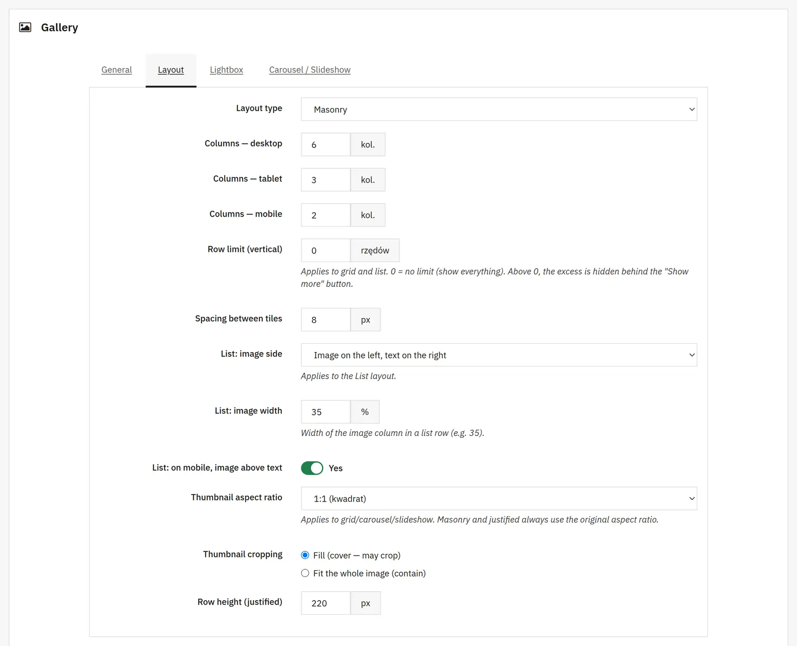Expand the Layout type dropdown
Image resolution: width=797 pixels, height=646 pixels.
[499, 109]
